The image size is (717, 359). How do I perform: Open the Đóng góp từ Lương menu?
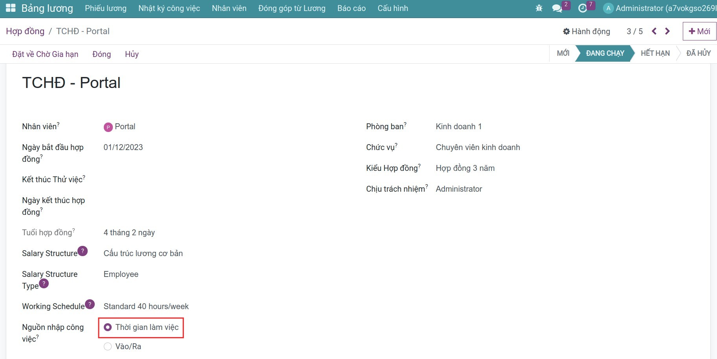[x=292, y=8]
